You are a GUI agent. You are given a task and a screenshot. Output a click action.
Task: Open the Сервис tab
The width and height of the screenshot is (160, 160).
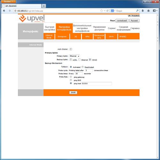112,28
